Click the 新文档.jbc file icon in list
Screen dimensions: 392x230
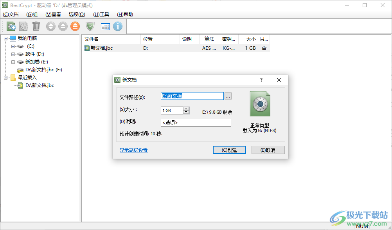pyautogui.click(x=86, y=48)
